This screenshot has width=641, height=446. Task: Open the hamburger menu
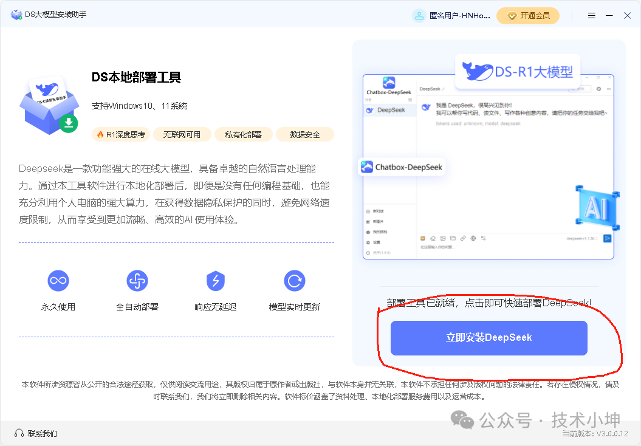point(591,15)
